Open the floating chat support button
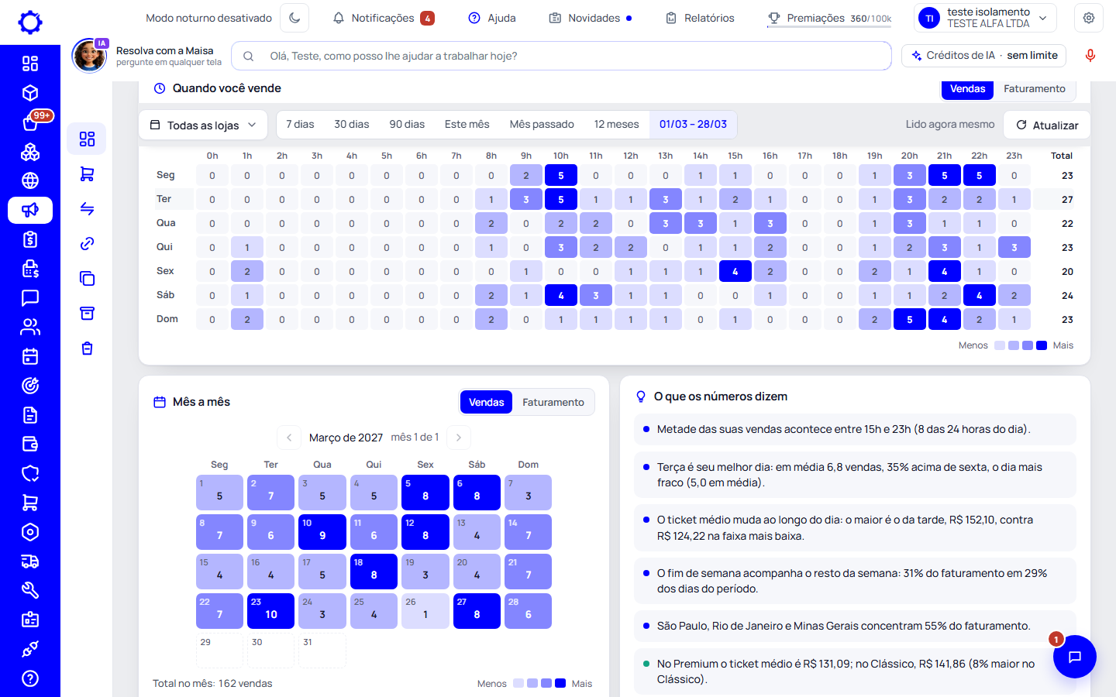 pyautogui.click(x=1075, y=657)
